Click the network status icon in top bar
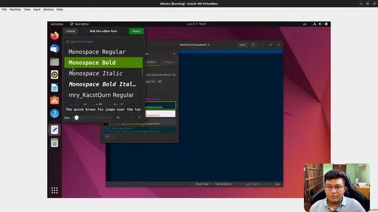 315,24
